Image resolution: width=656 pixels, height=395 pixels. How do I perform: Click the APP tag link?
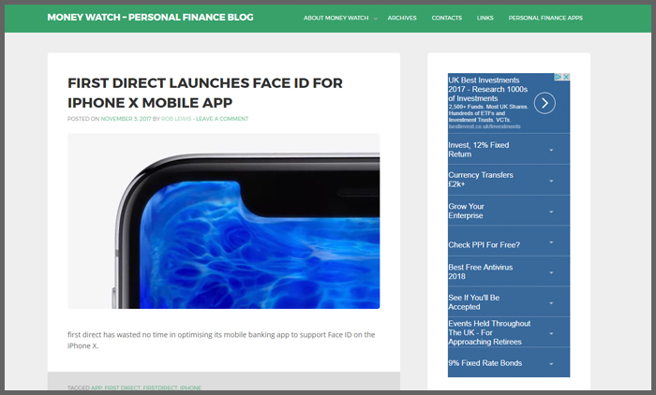(x=97, y=388)
